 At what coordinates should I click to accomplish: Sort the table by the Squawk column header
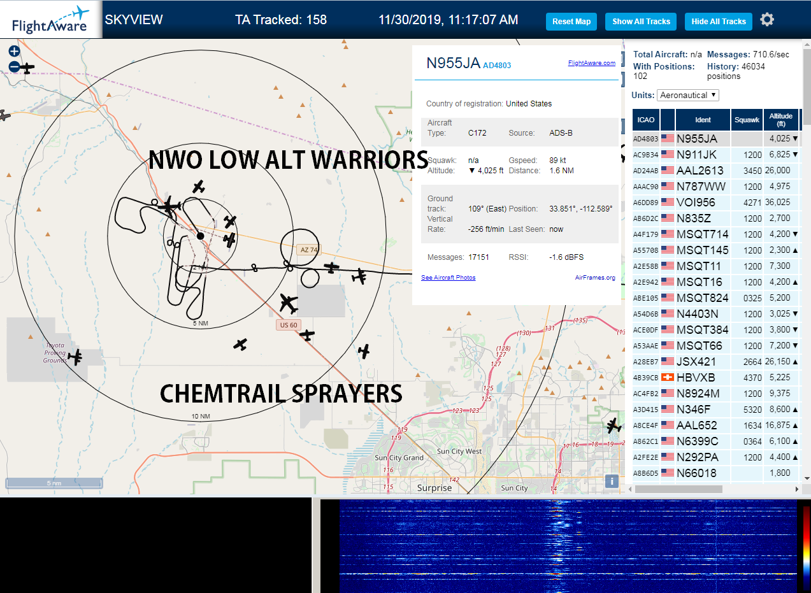click(747, 120)
